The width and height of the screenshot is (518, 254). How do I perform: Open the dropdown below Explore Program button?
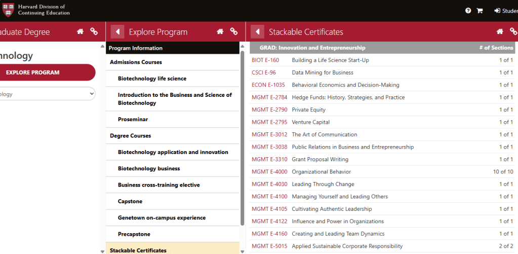coord(48,94)
